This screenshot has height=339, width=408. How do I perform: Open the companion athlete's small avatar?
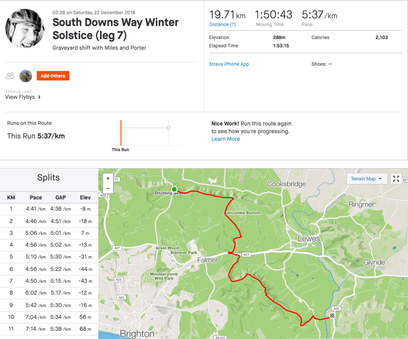click(26, 76)
